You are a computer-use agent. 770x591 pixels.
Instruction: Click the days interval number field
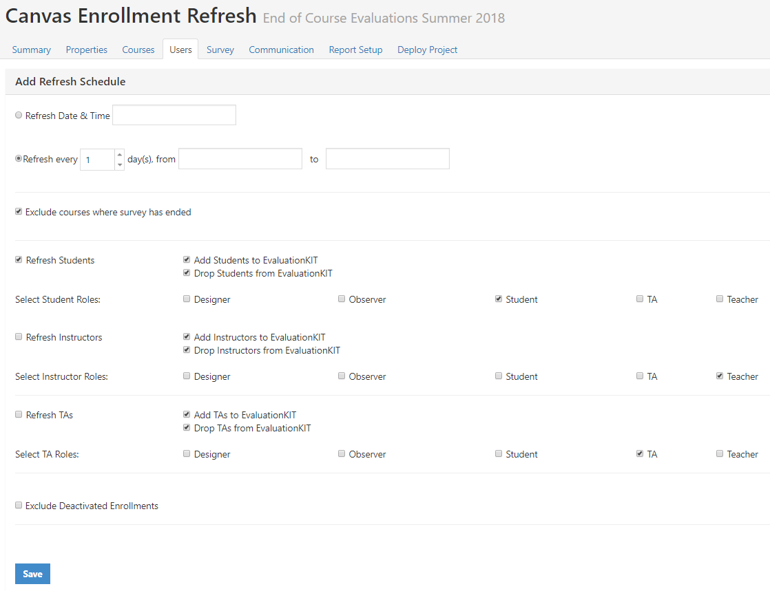click(97, 160)
